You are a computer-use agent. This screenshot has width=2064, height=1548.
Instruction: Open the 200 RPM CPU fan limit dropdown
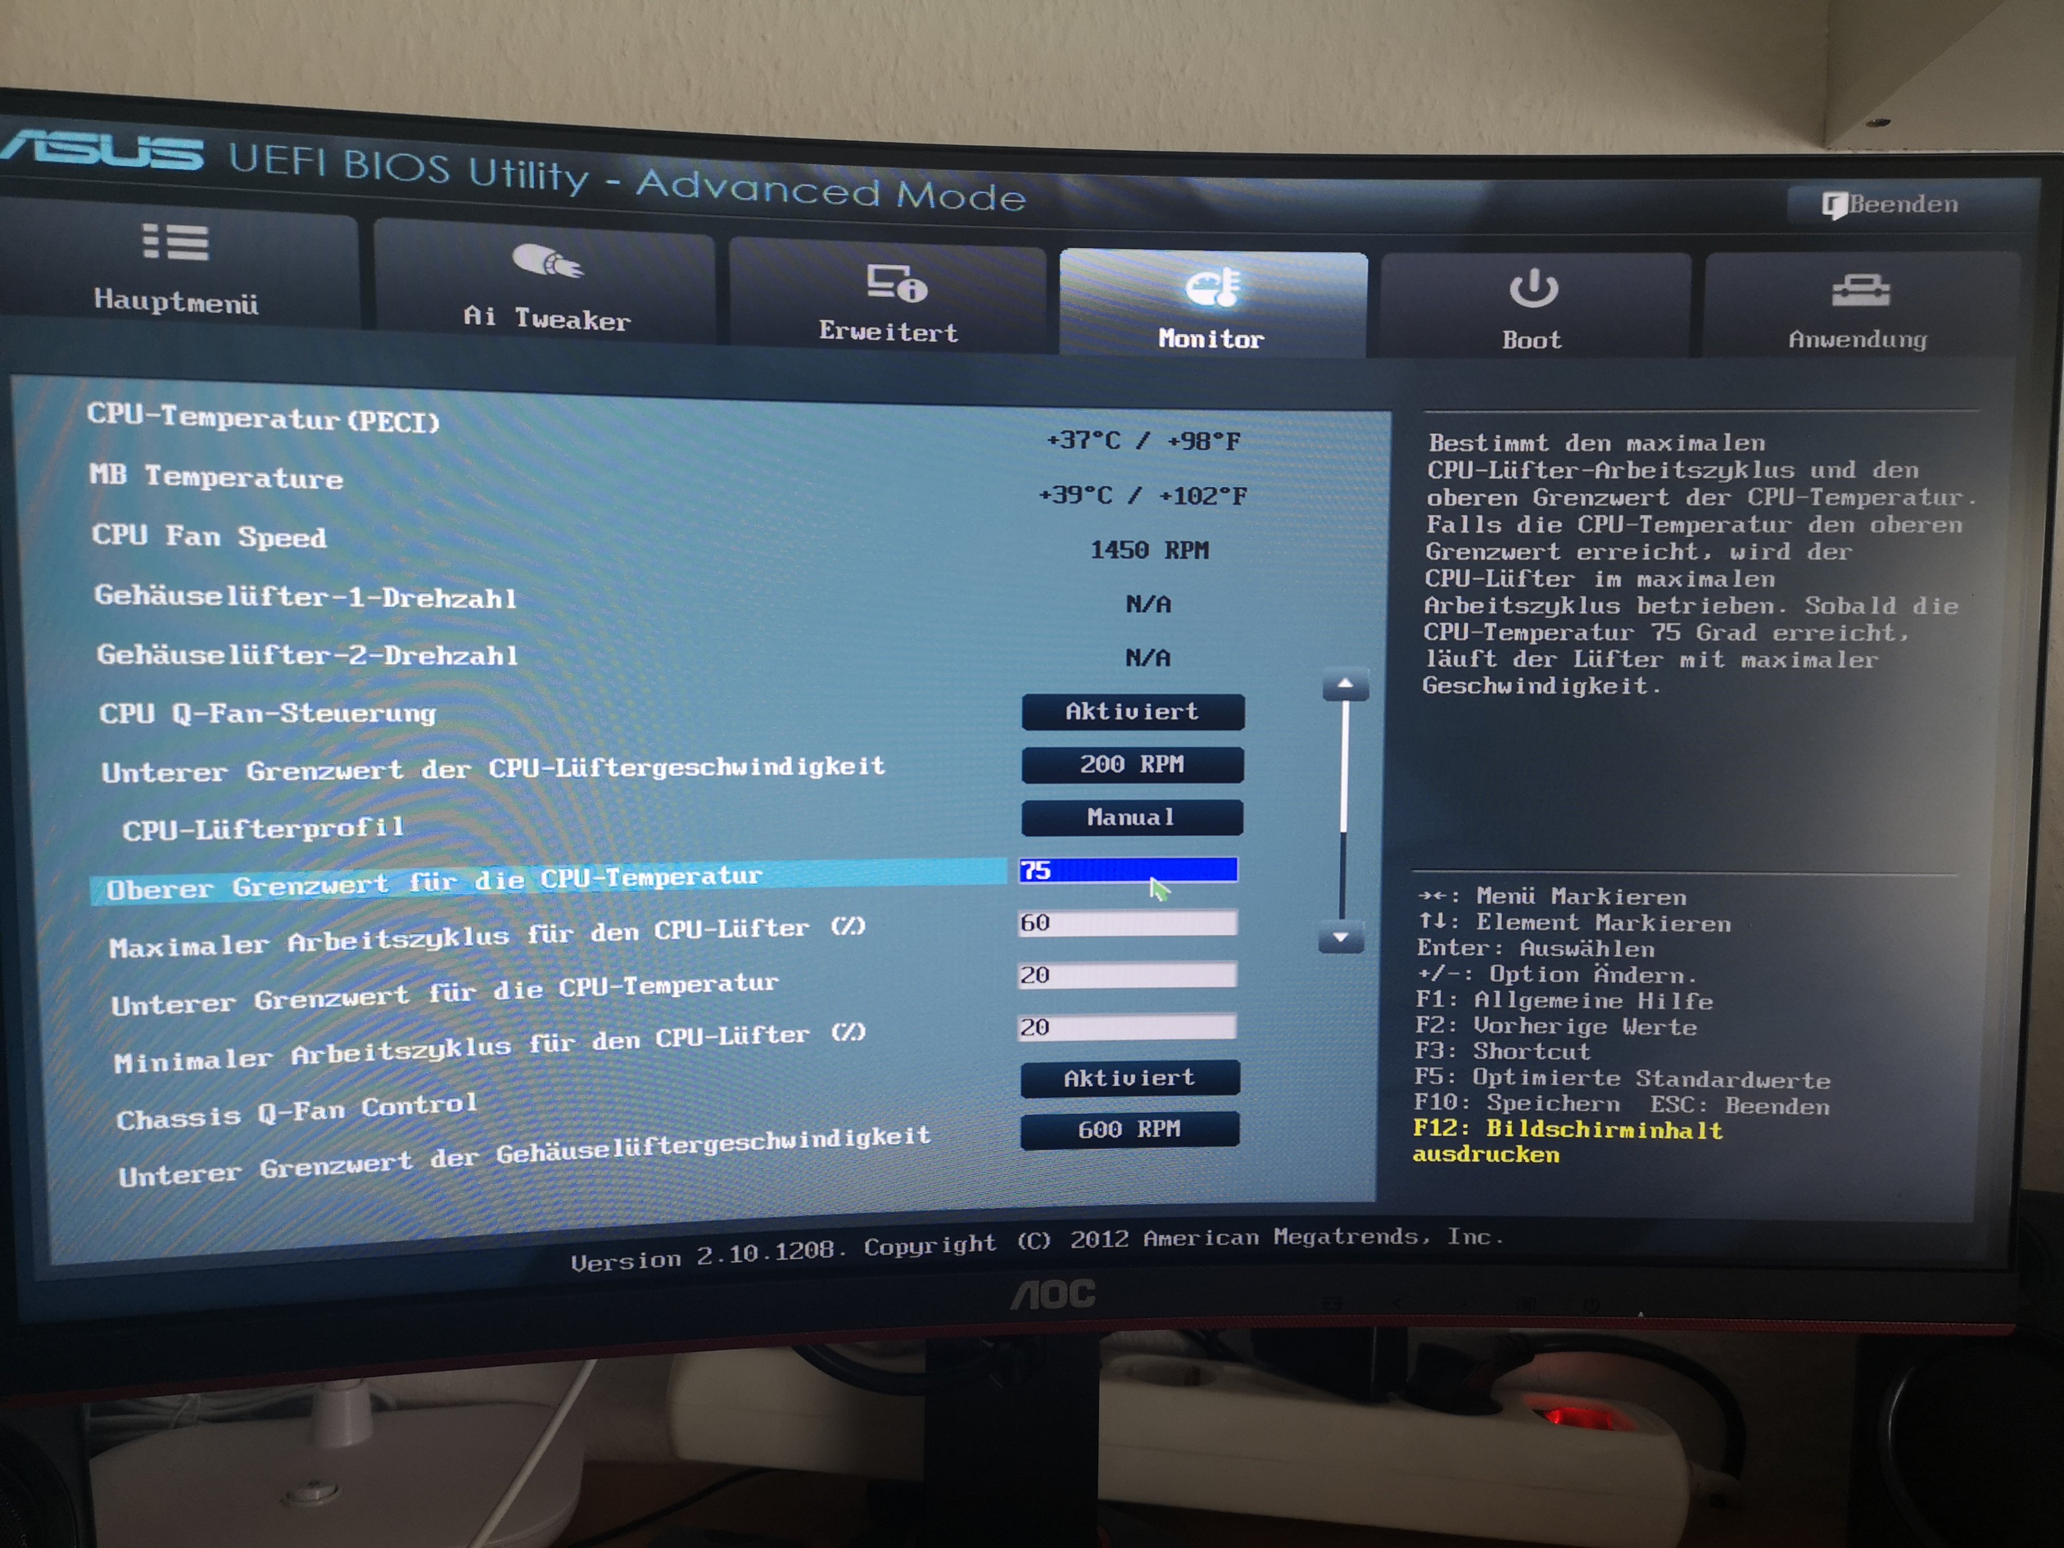point(1132,764)
